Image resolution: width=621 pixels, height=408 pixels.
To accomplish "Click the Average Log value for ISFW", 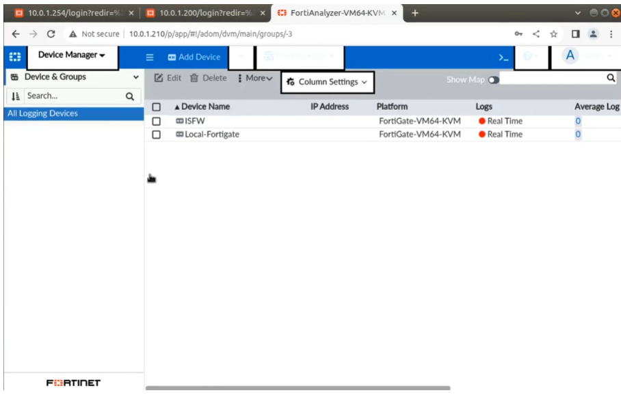I will (578, 122).
